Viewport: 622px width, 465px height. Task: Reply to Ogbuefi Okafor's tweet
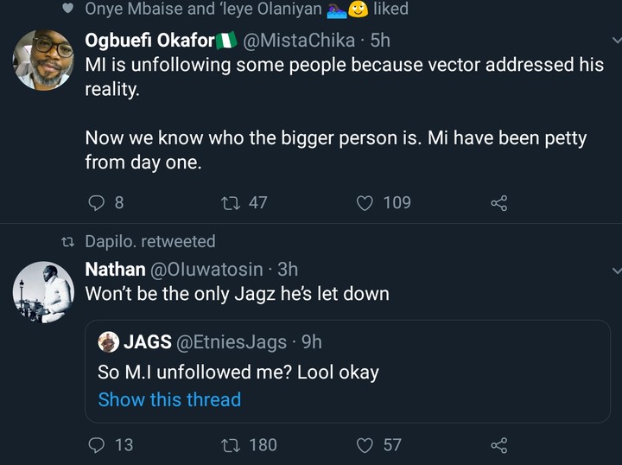[97, 203]
